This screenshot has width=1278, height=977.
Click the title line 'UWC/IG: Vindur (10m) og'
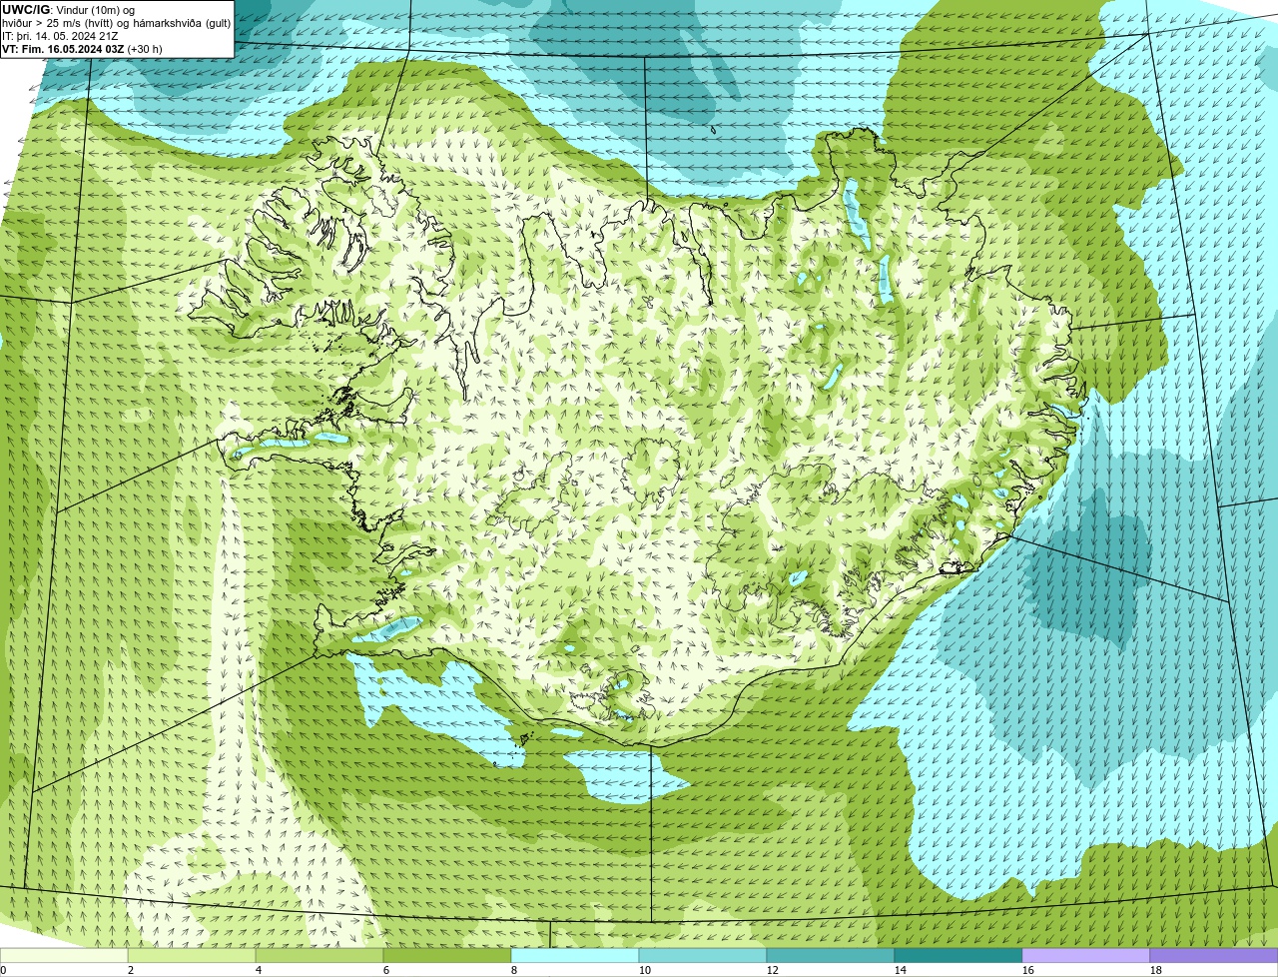click(68, 10)
